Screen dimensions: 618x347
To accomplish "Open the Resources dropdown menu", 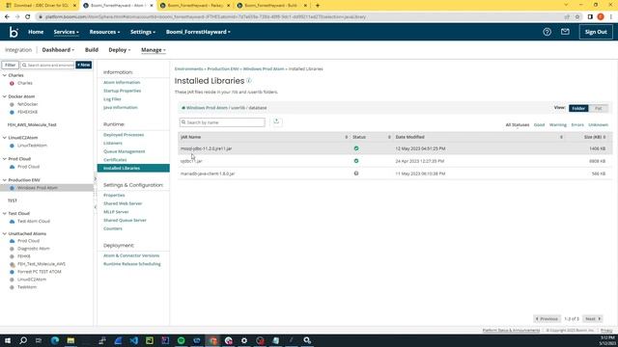I will coord(104,32).
